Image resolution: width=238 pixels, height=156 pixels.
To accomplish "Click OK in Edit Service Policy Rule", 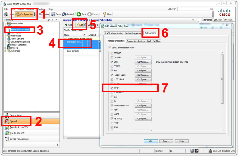I will 150,141.
